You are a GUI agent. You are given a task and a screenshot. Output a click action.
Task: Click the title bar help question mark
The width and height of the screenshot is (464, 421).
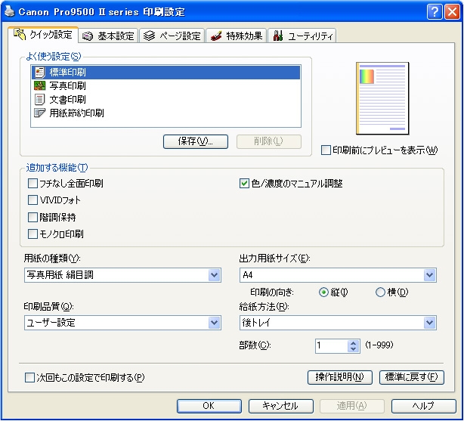435,12
